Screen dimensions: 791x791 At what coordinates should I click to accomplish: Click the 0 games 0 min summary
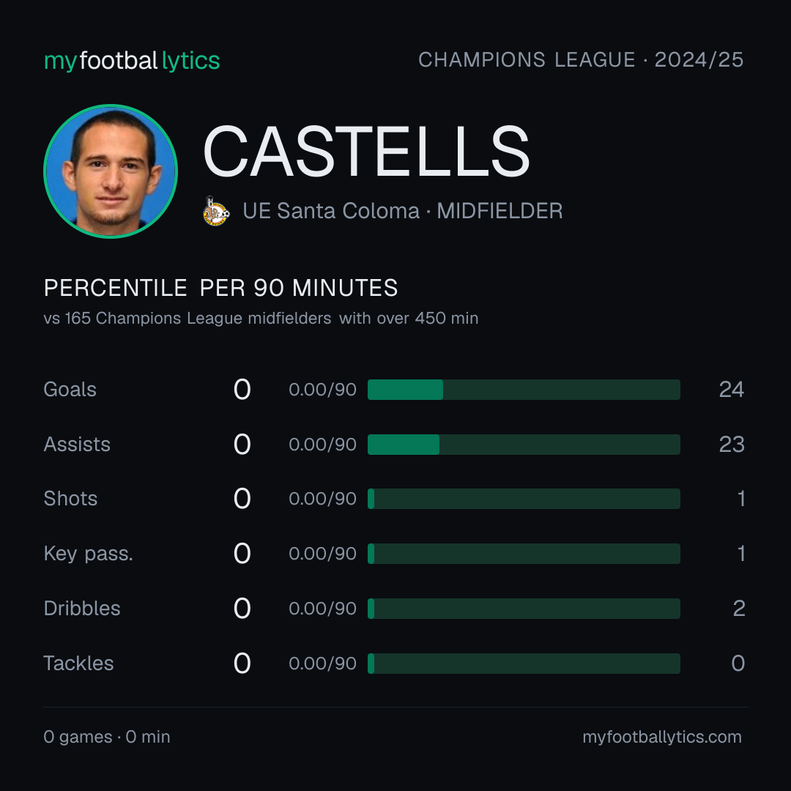pyautogui.click(x=107, y=737)
